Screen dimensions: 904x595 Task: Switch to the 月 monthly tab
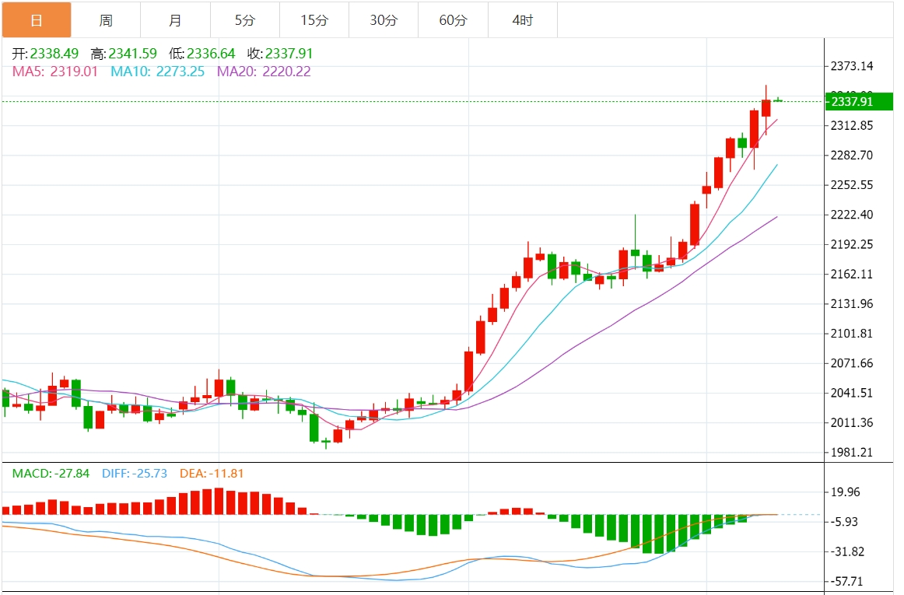pos(175,20)
